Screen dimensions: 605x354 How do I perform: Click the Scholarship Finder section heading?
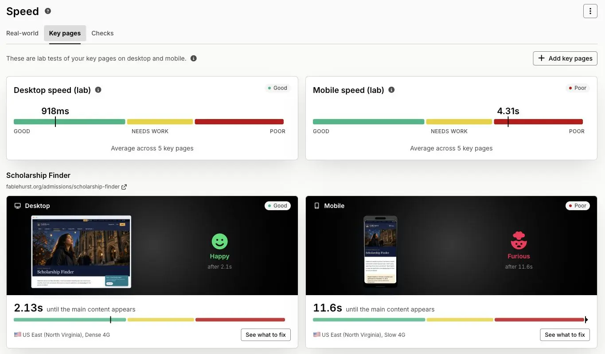(39, 175)
